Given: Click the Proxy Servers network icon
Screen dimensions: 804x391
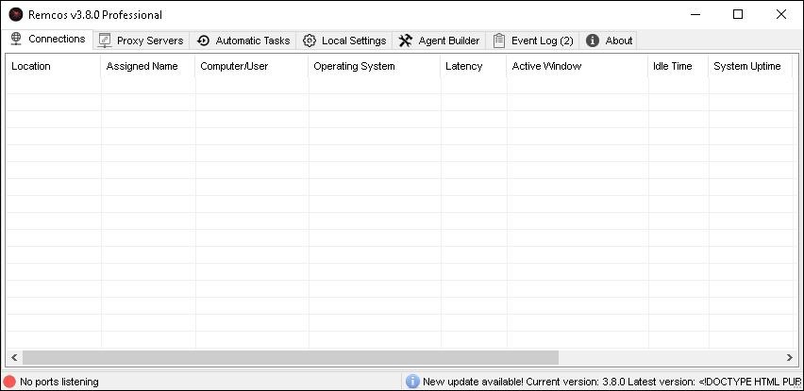Looking at the screenshot, I should (x=105, y=41).
